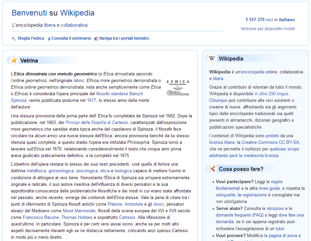Open the gnoseologica link
This screenshot has width=311, height=241.
click(61, 171)
